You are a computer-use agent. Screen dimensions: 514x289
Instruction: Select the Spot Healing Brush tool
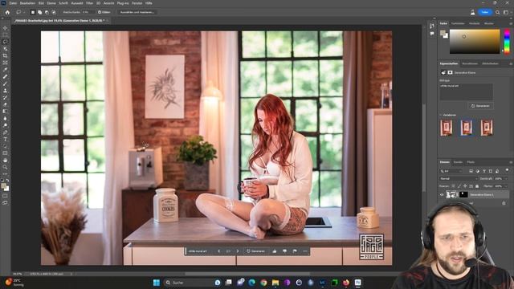pyautogui.click(x=5, y=77)
